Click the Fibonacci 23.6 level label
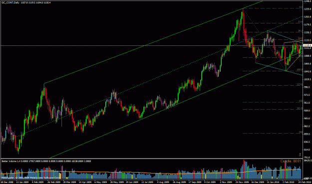 point(300,21)
